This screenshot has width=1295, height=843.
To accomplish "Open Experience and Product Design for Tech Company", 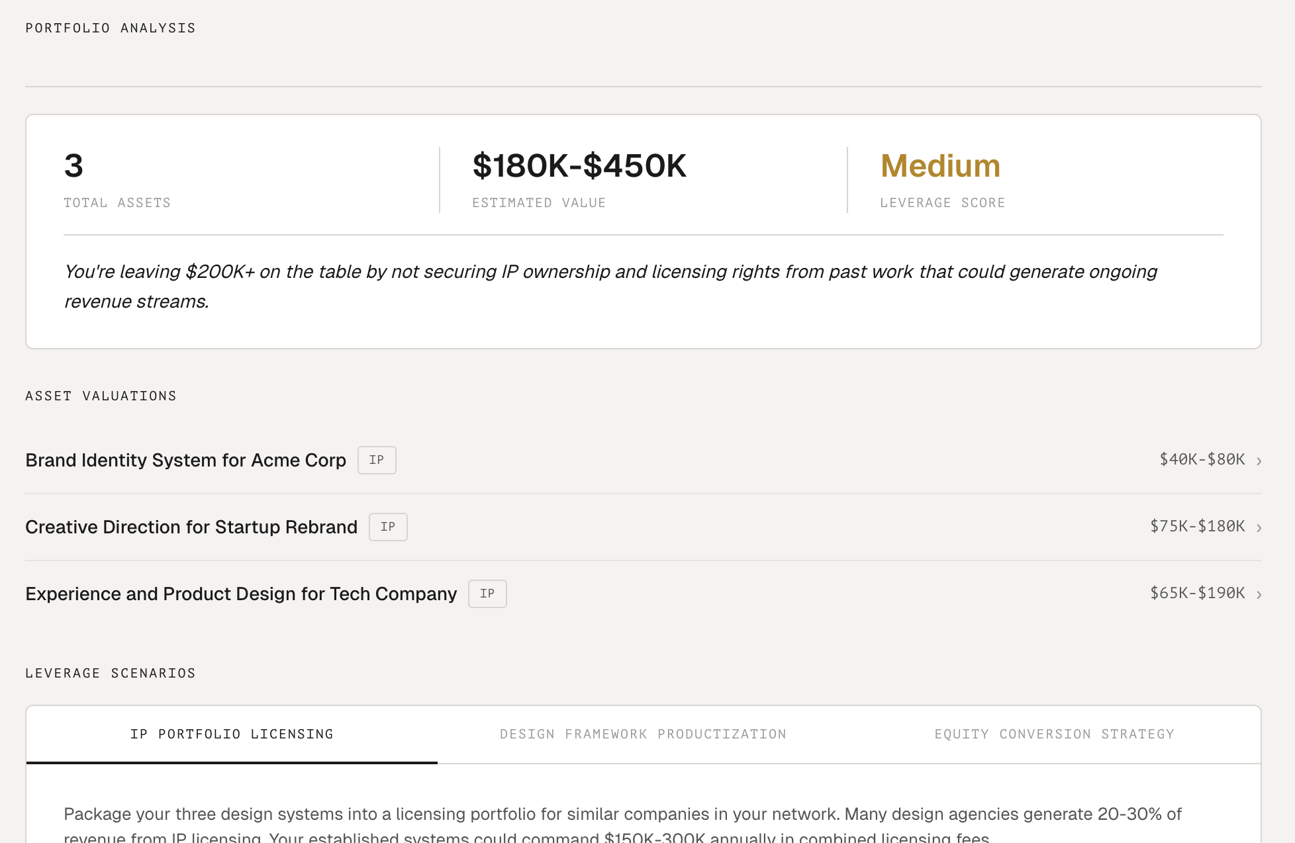I will pos(241,594).
